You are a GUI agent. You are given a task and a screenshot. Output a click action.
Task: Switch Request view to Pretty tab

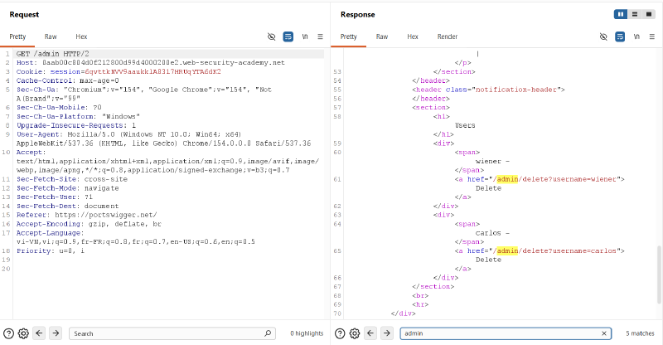[17, 36]
